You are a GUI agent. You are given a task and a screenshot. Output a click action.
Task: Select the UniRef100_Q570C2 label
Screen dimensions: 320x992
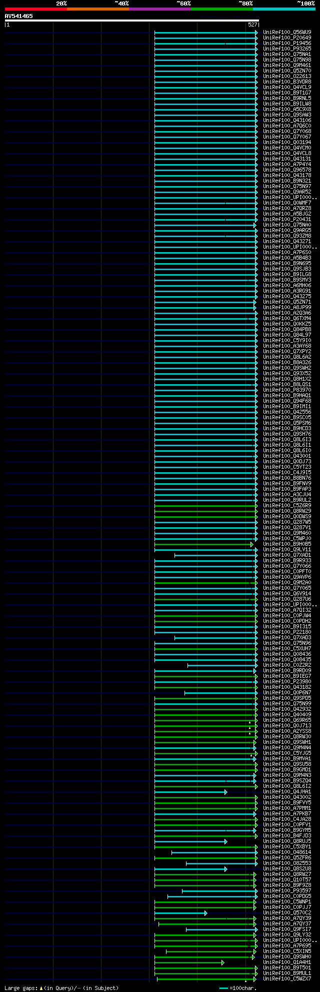point(287,912)
